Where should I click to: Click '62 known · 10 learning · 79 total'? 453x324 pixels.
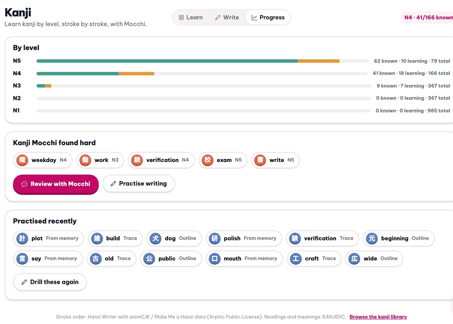(412, 61)
